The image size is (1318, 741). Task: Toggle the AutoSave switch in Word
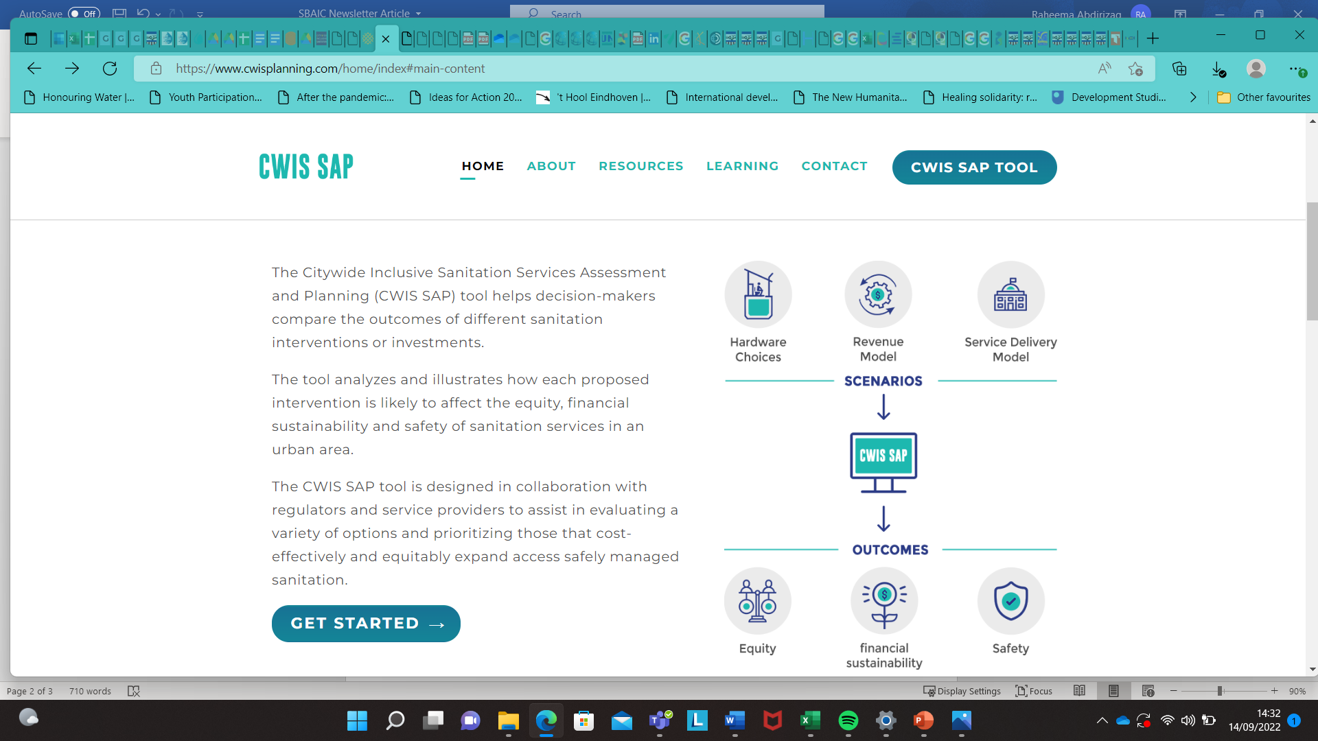click(x=84, y=13)
